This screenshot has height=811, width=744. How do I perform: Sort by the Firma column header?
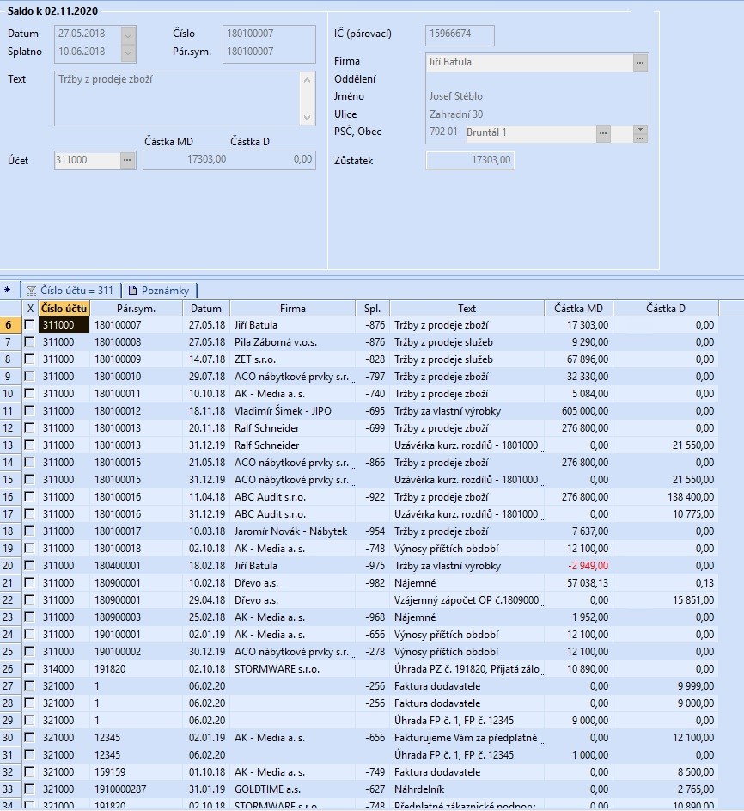pyautogui.click(x=292, y=308)
